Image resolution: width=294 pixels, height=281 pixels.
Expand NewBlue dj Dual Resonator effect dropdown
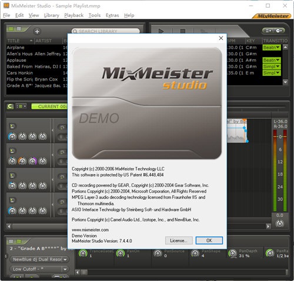65,260
